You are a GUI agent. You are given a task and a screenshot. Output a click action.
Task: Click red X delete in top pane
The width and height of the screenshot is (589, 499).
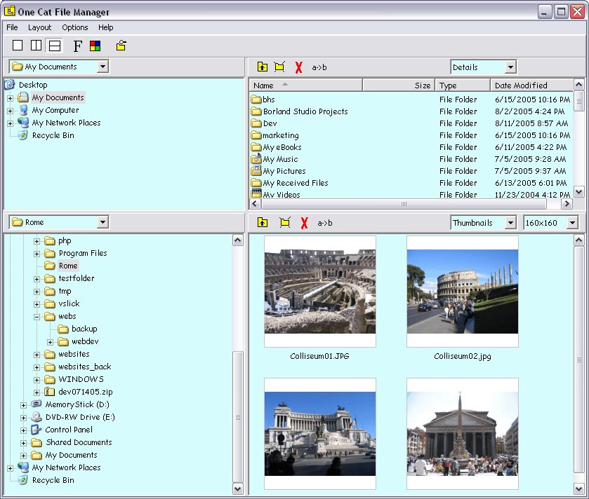point(298,67)
